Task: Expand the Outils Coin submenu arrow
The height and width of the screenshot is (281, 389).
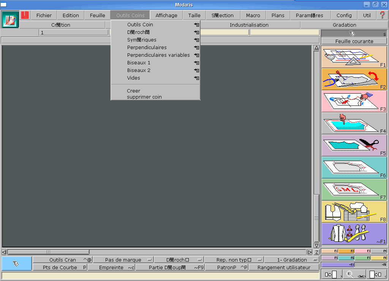Action: [x=197, y=25]
